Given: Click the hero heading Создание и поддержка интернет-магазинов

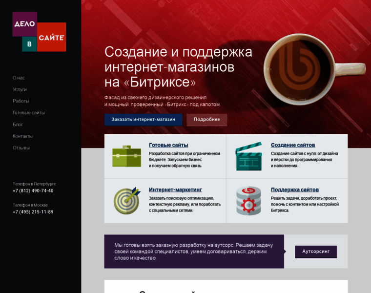Looking at the screenshot, I should [x=178, y=67].
